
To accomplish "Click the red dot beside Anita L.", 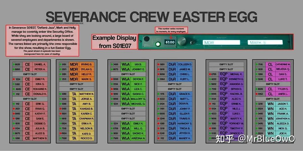I will (x=256, y=94).
